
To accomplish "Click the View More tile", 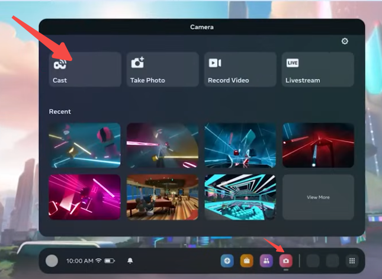I will click(318, 197).
